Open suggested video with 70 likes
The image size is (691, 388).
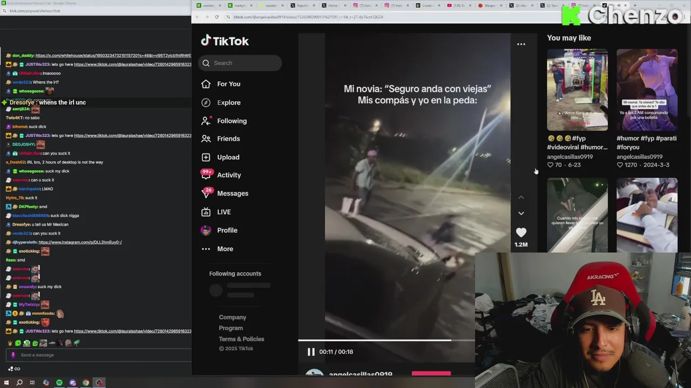tap(577, 90)
